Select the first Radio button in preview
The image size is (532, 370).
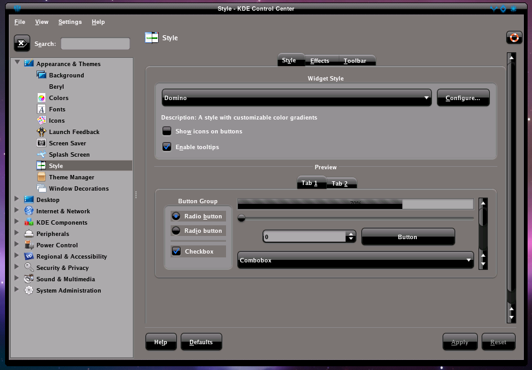click(176, 216)
